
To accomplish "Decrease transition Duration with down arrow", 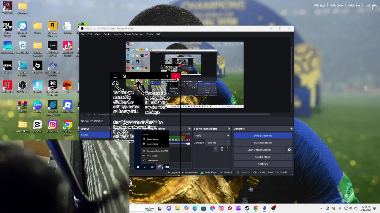I will point(228,144).
